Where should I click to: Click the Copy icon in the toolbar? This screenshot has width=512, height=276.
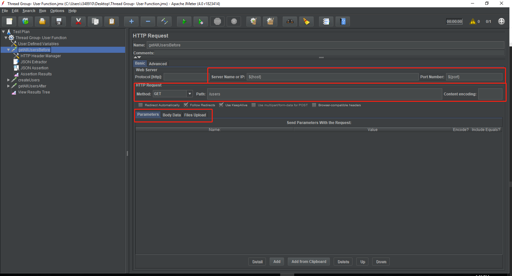tap(95, 21)
